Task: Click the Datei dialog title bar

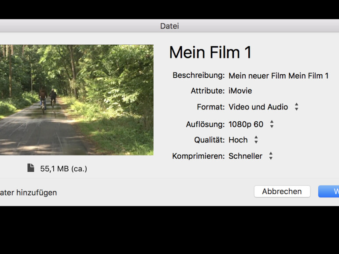Action: click(169, 26)
